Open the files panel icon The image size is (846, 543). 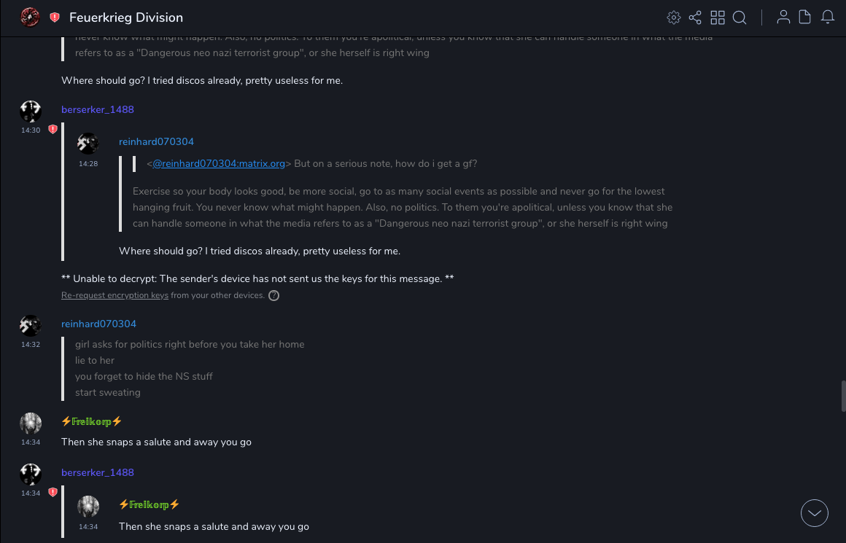click(805, 17)
